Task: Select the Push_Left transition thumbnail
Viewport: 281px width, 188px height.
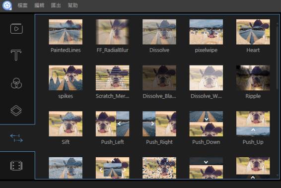Action: click(112, 124)
